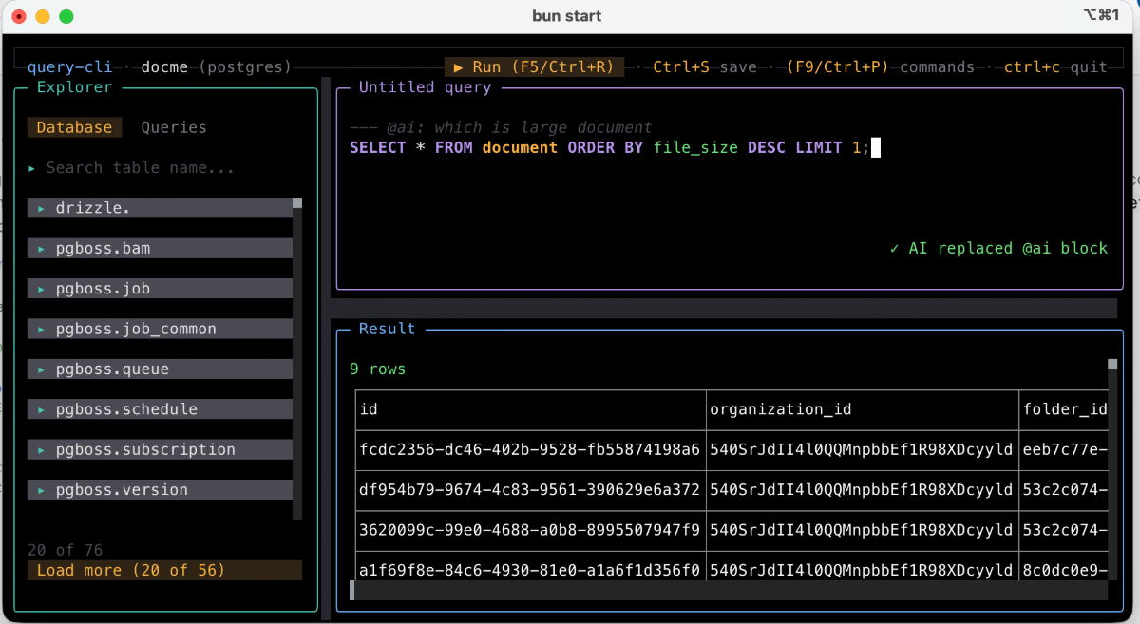Expand the pgboss.bam arrow
The image size is (1140, 624).
coord(42,249)
